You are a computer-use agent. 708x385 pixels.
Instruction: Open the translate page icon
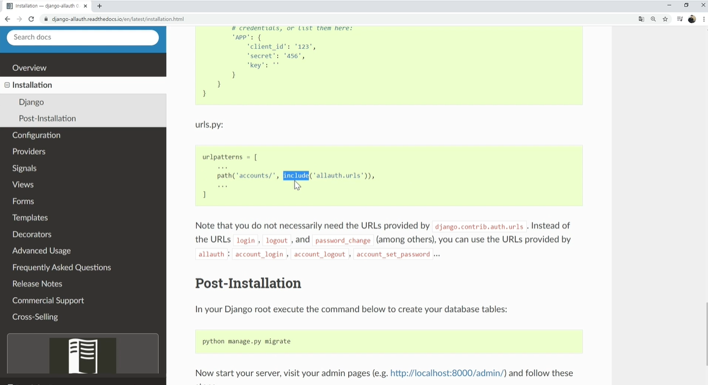pos(641,19)
